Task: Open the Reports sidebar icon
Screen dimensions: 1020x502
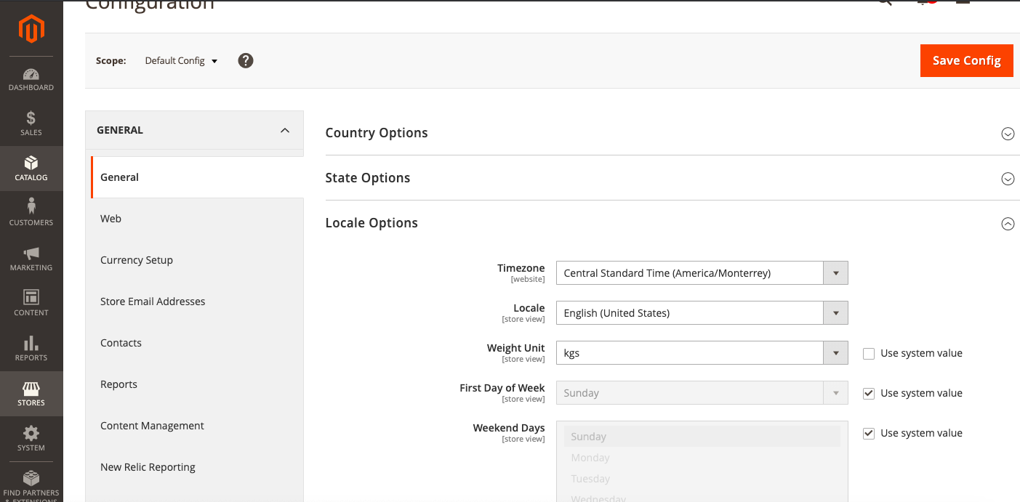Action: (31, 347)
